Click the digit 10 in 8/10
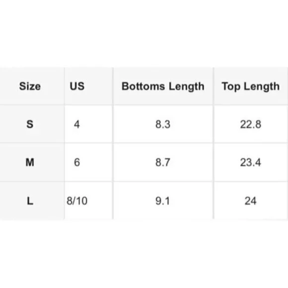 pos(82,201)
